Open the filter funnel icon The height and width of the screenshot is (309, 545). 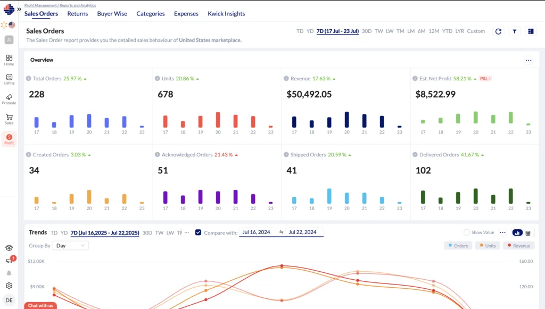(515, 31)
